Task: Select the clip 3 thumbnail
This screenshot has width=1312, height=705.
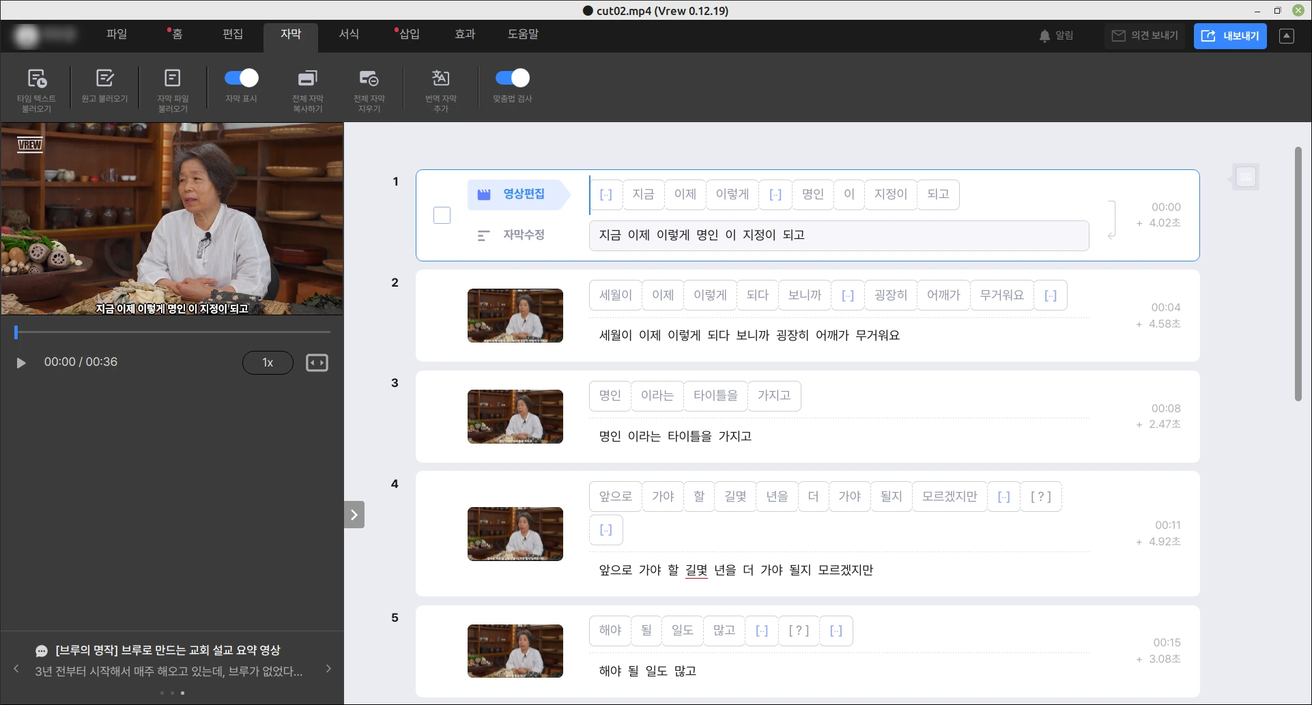Action: coord(515,416)
